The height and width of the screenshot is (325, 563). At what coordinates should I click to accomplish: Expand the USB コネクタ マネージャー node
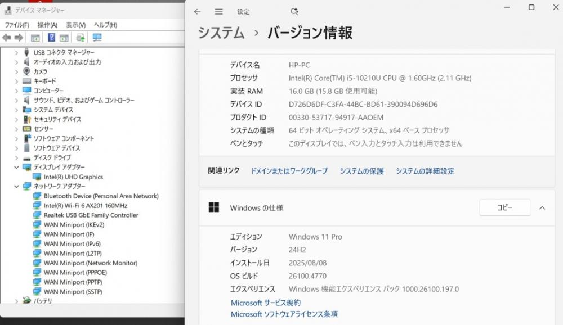click(x=16, y=53)
